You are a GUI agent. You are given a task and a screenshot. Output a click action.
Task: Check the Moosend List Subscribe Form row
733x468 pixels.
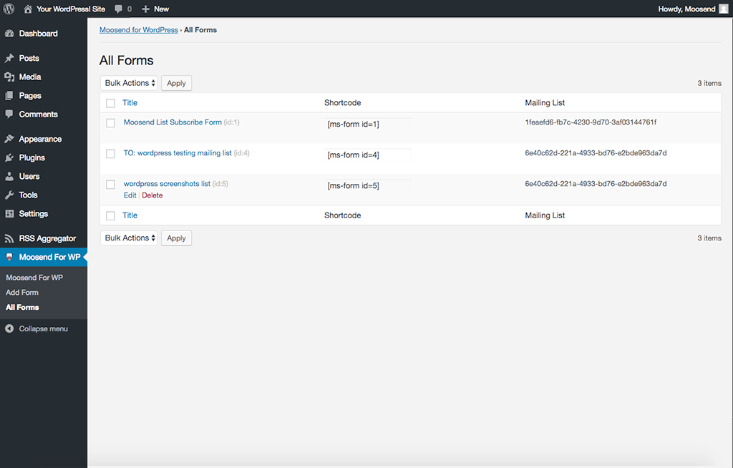(x=110, y=123)
